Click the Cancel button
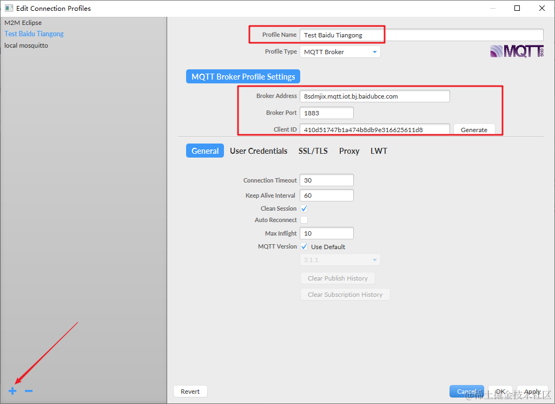 tap(466, 391)
